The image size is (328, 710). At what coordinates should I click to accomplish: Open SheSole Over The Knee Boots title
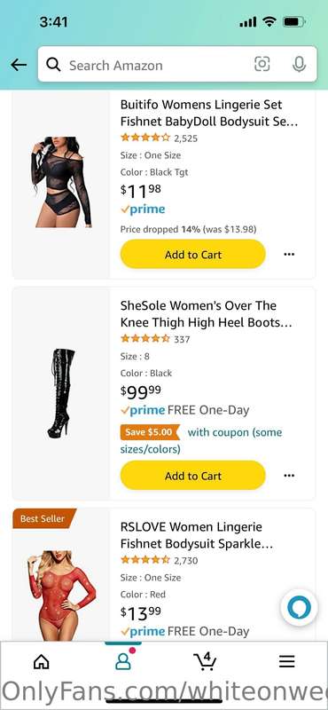[206, 314]
